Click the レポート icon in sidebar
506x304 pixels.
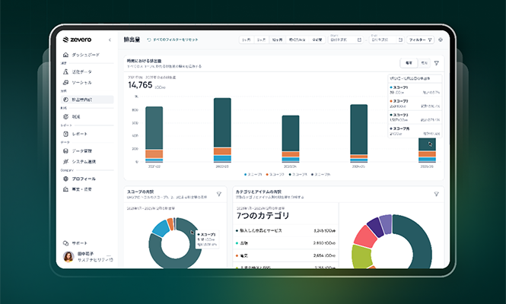pos(65,133)
